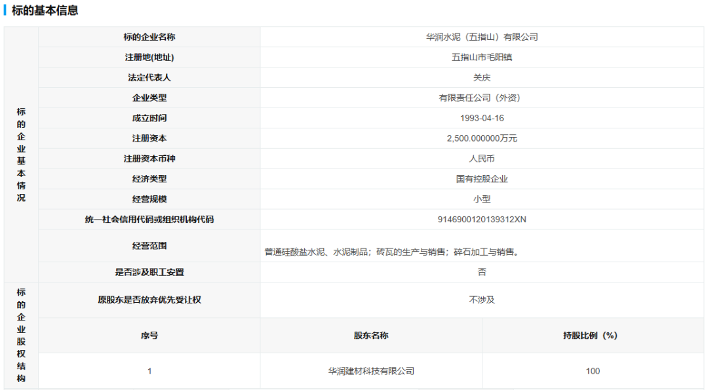
Task: Click the 成立时间 label
Action: pos(149,118)
